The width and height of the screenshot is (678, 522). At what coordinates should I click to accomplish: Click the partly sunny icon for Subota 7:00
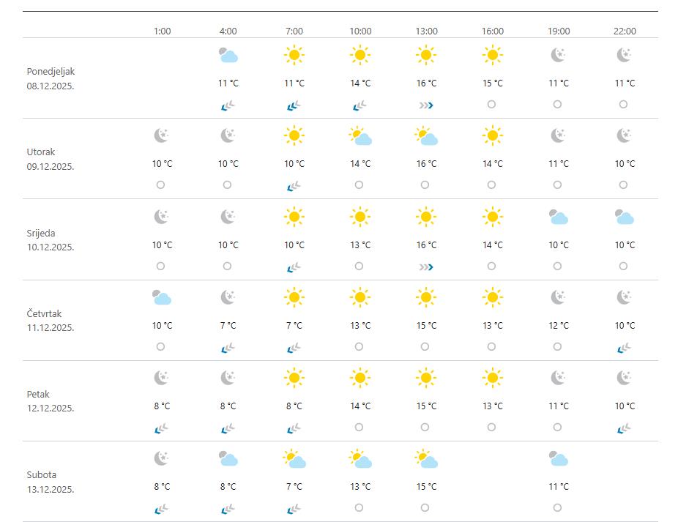coord(294,459)
